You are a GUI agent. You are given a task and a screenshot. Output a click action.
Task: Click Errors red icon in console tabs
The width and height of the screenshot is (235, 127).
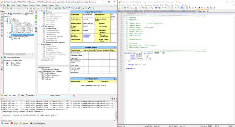pyautogui.click(x=12, y=123)
